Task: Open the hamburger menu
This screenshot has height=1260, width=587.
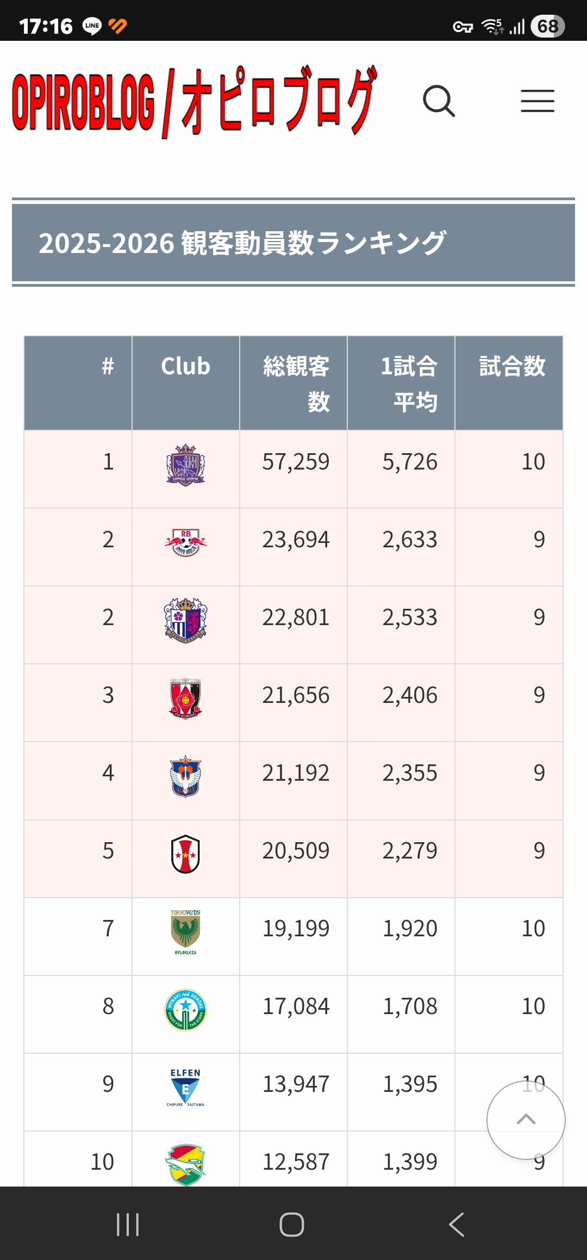Action: click(x=537, y=101)
